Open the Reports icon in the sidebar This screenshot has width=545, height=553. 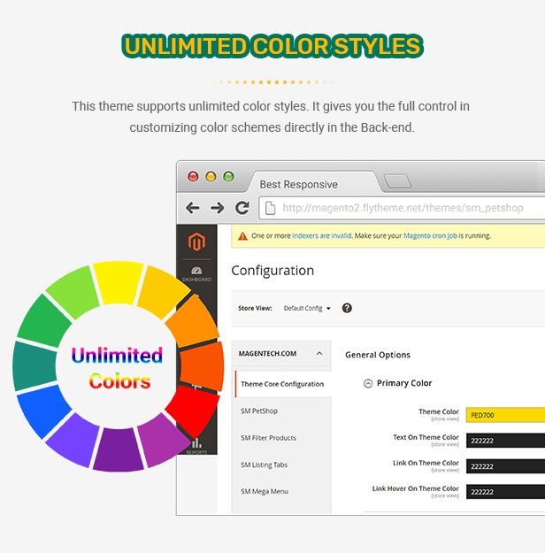click(196, 445)
